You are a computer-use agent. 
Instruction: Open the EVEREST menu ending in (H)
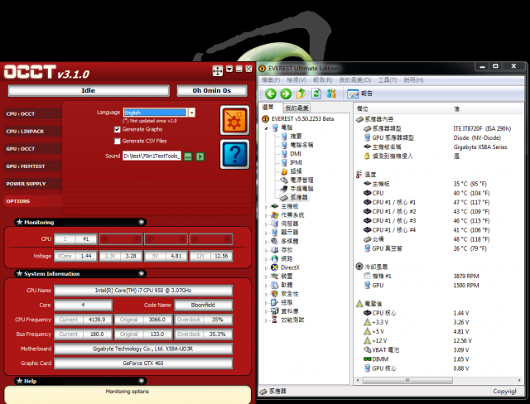coord(413,80)
